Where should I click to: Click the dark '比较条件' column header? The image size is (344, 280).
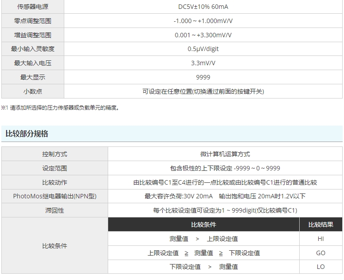click(203, 225)
